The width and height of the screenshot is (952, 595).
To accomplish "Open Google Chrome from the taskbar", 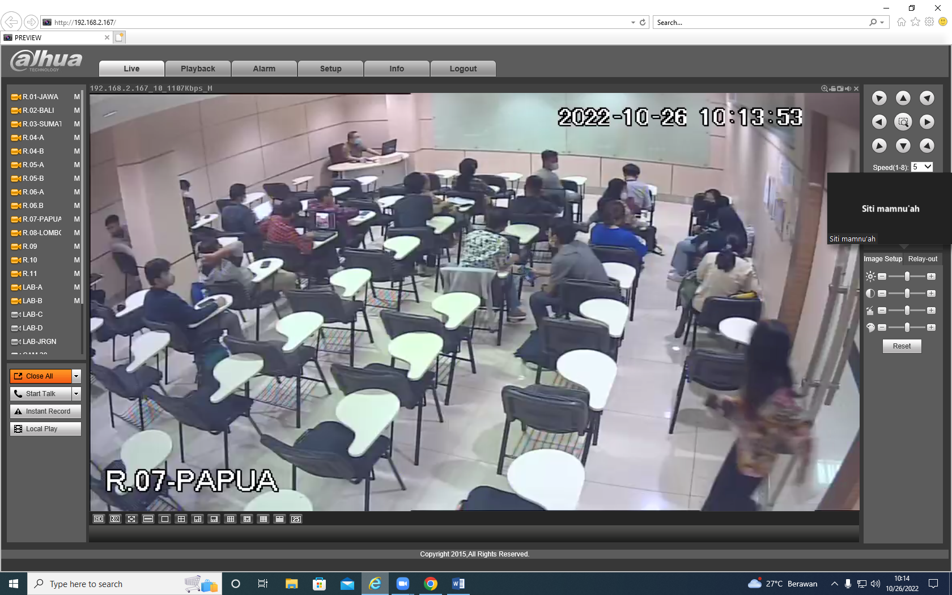I will pyautogui.click(x=431, y=584).
